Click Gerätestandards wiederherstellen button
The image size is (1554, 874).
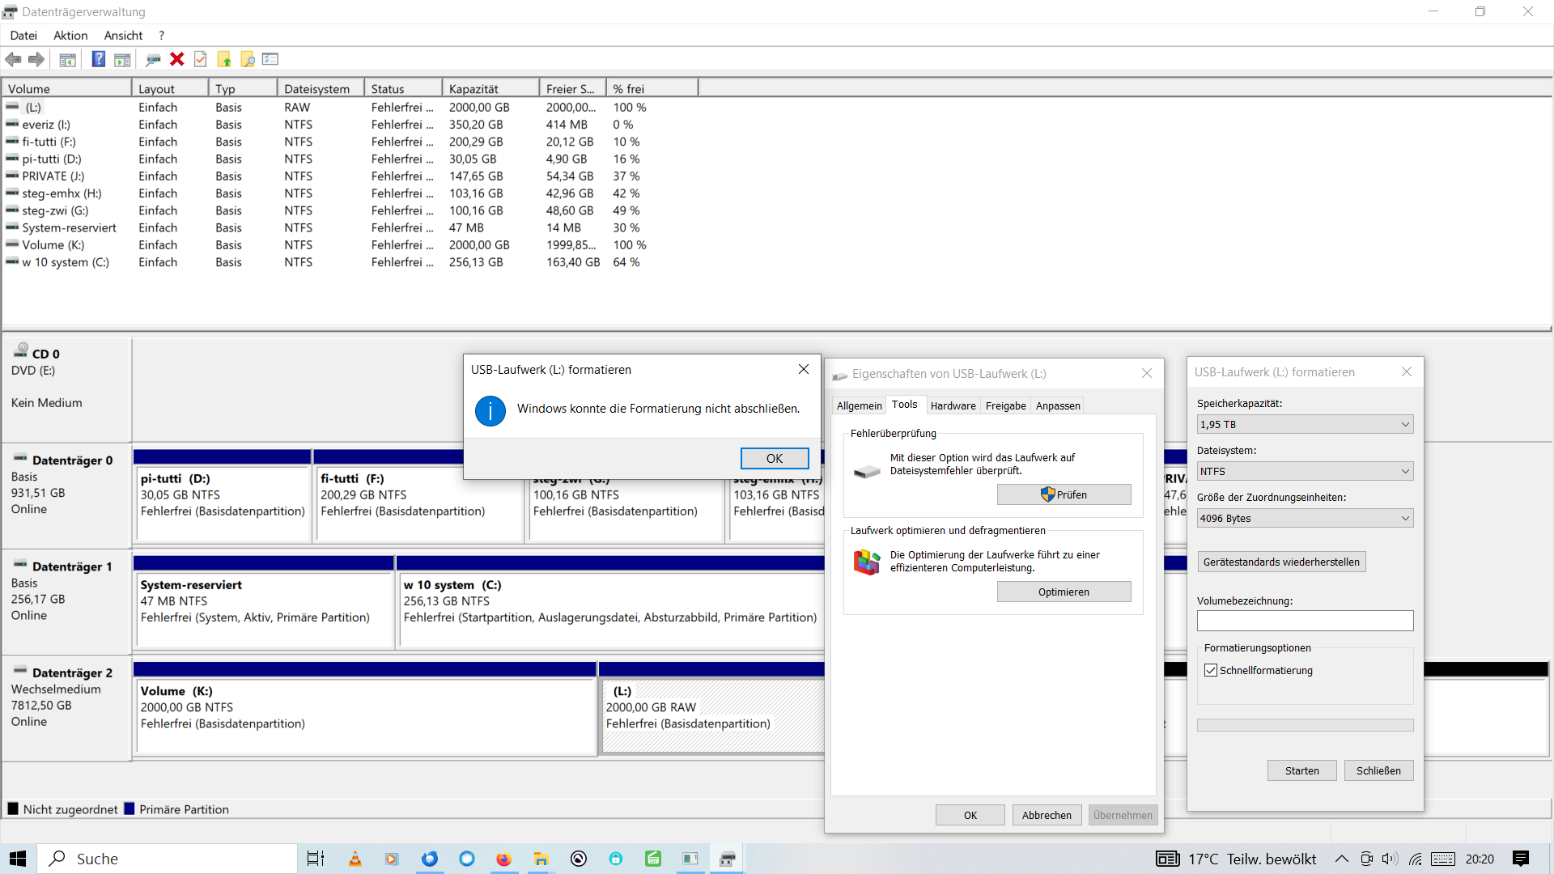(1281, 562)
